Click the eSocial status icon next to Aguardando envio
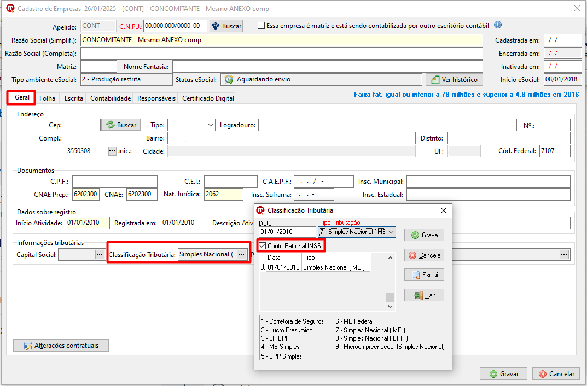Image resolution: width=587 pixels, height=386 pixels. 229,79
